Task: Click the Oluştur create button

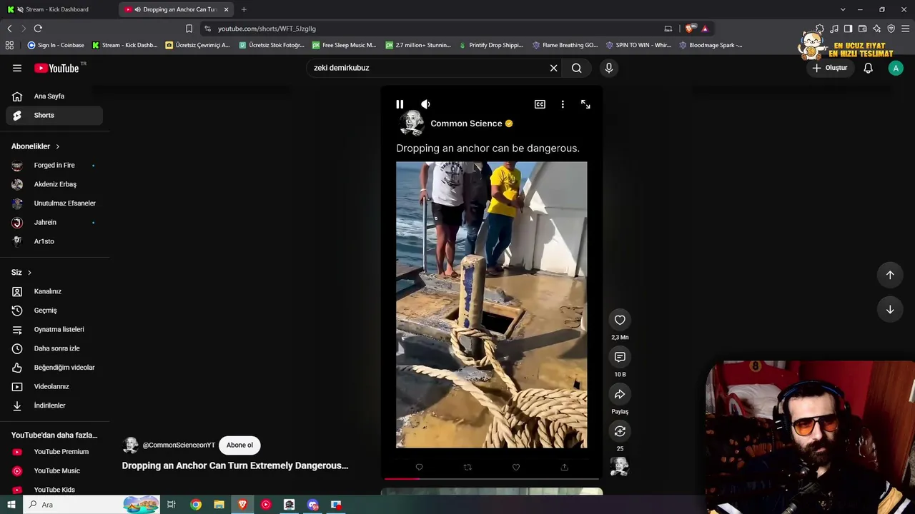Action: coord(829,68)
